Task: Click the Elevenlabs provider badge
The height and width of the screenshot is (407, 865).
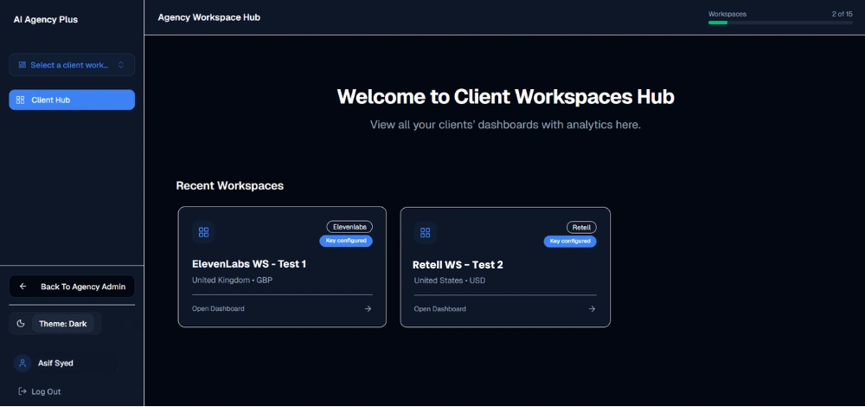Action: [349, 227]
